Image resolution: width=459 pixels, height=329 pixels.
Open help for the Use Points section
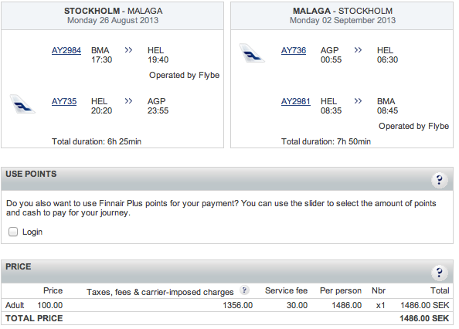[439, 180]
